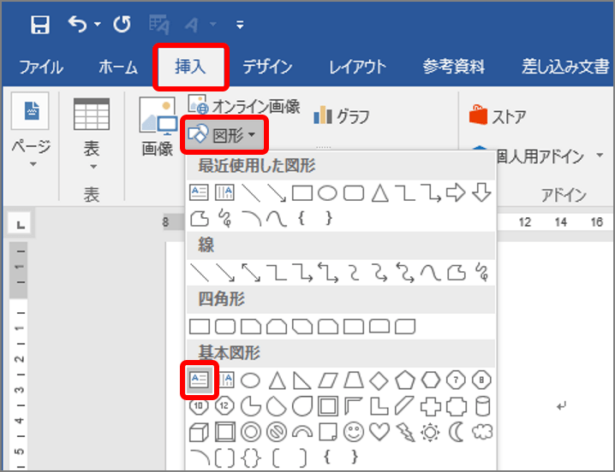
Task: Open the 図形 shapes dropdown
Action: [224, 135]
